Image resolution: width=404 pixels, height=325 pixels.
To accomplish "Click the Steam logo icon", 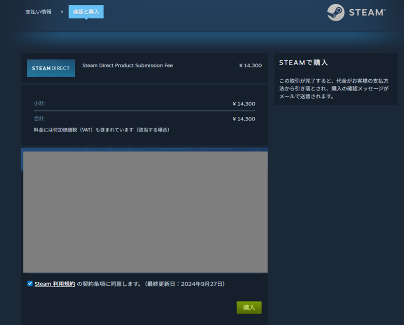I will click(336, 13).
